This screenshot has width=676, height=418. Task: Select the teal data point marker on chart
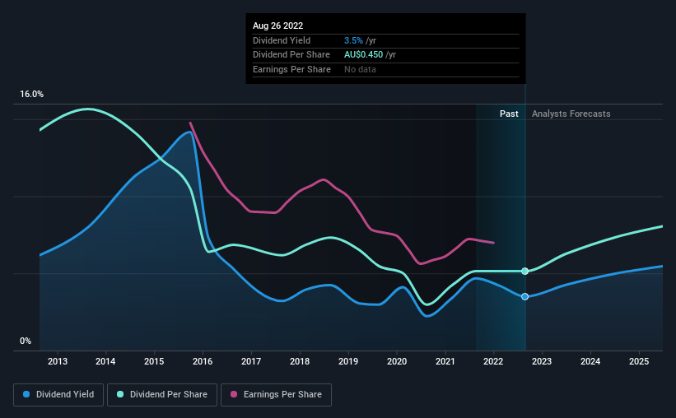tap(524, 271)
